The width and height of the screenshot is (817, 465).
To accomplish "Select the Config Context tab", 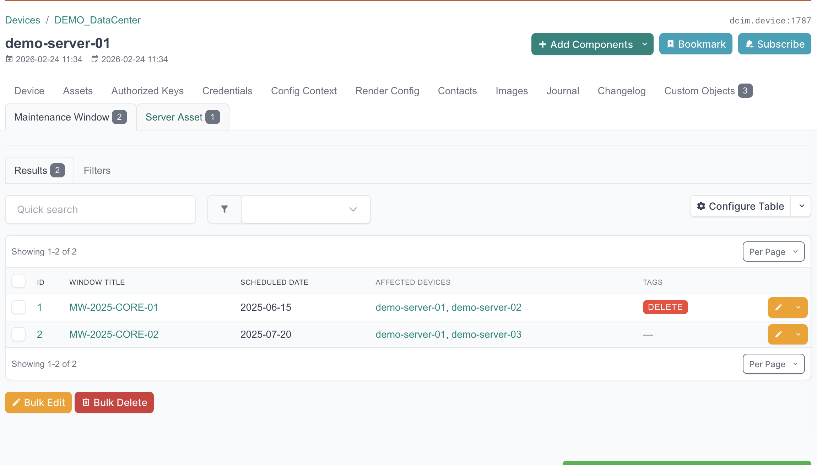I will (304, 91).
